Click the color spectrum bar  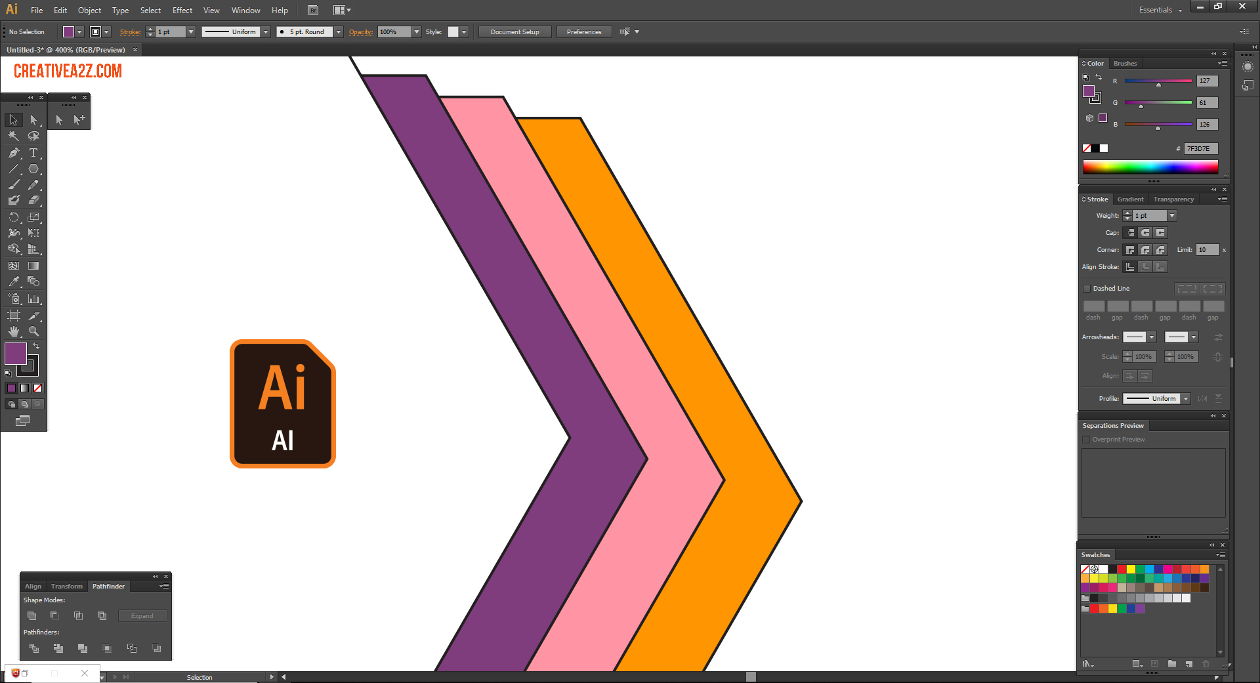pyautogui.click(x=1150, y=167)
